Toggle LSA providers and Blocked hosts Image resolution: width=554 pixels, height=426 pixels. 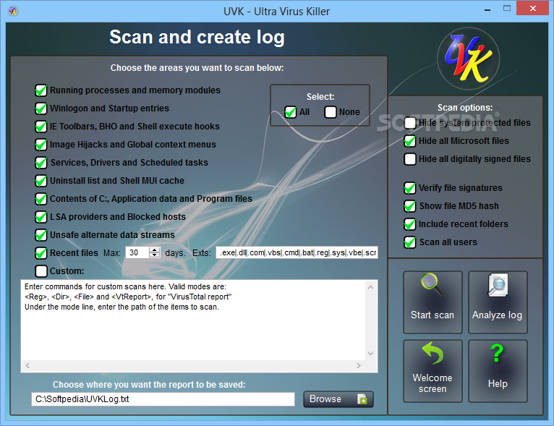pyautogui.click(x=41, y=217)
